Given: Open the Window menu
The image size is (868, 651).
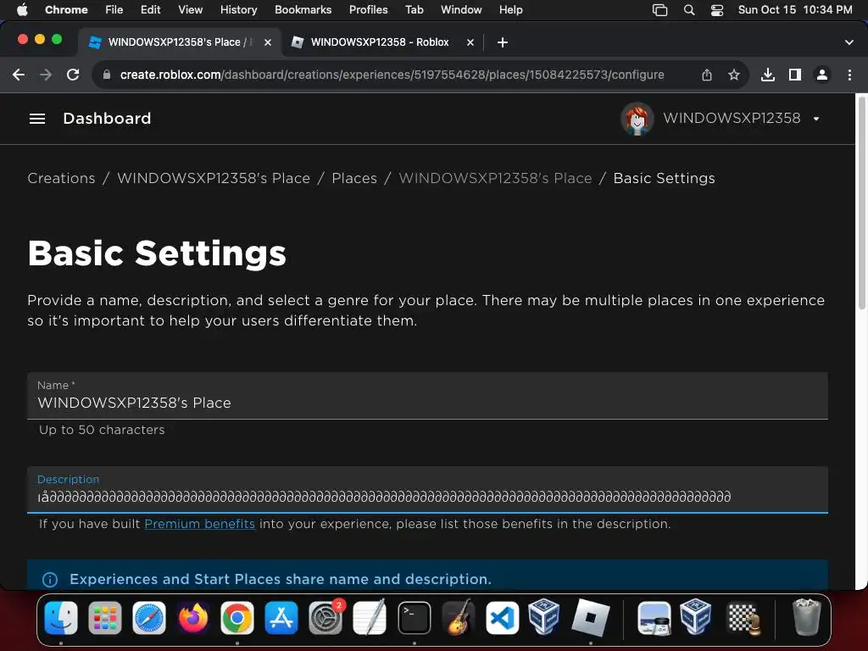Looking at the screenshot, I should pyautogui.click(x=461, y=10).
